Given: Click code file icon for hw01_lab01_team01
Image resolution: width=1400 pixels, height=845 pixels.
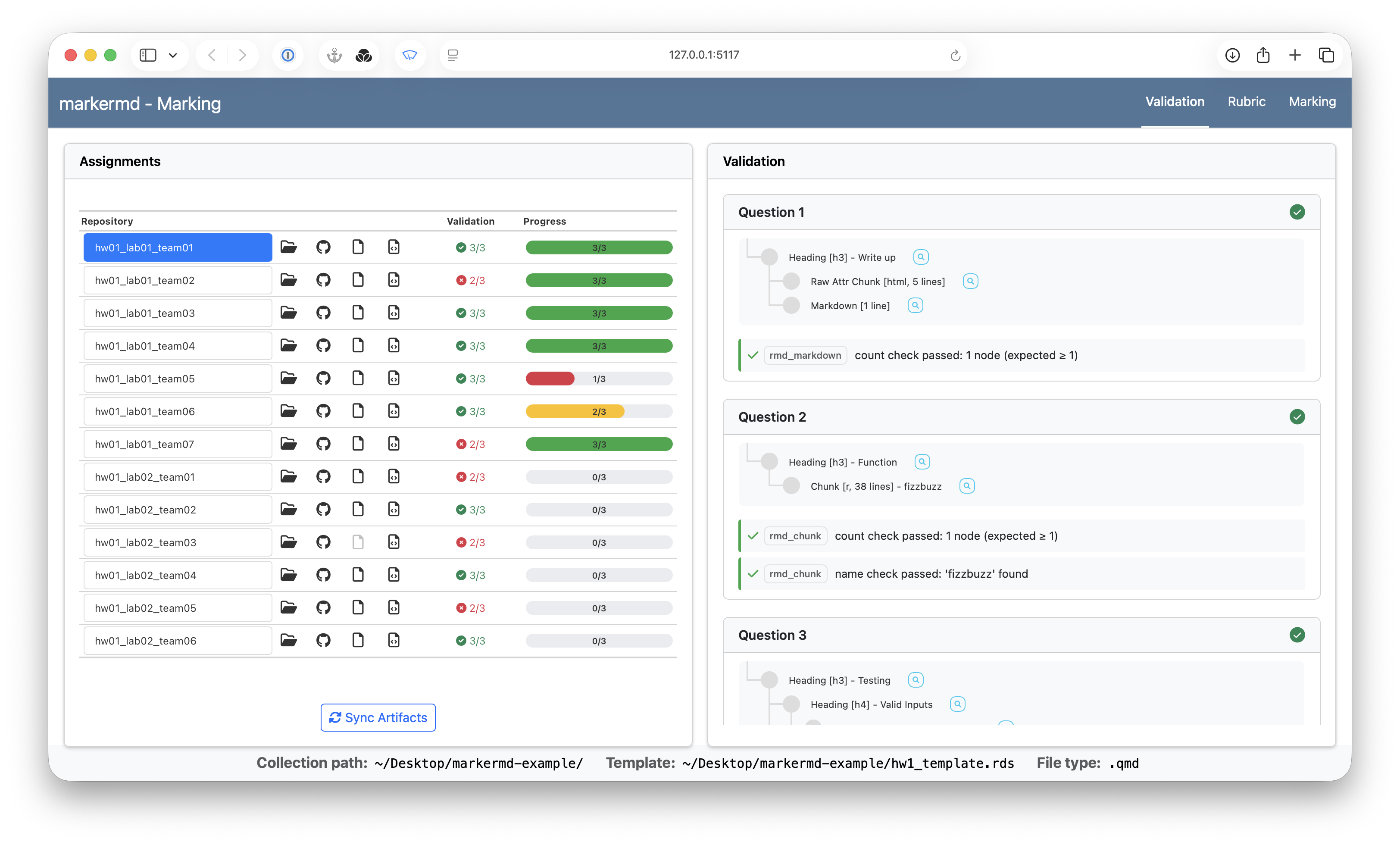Looking at the screenshot, I should pos(394,247).
